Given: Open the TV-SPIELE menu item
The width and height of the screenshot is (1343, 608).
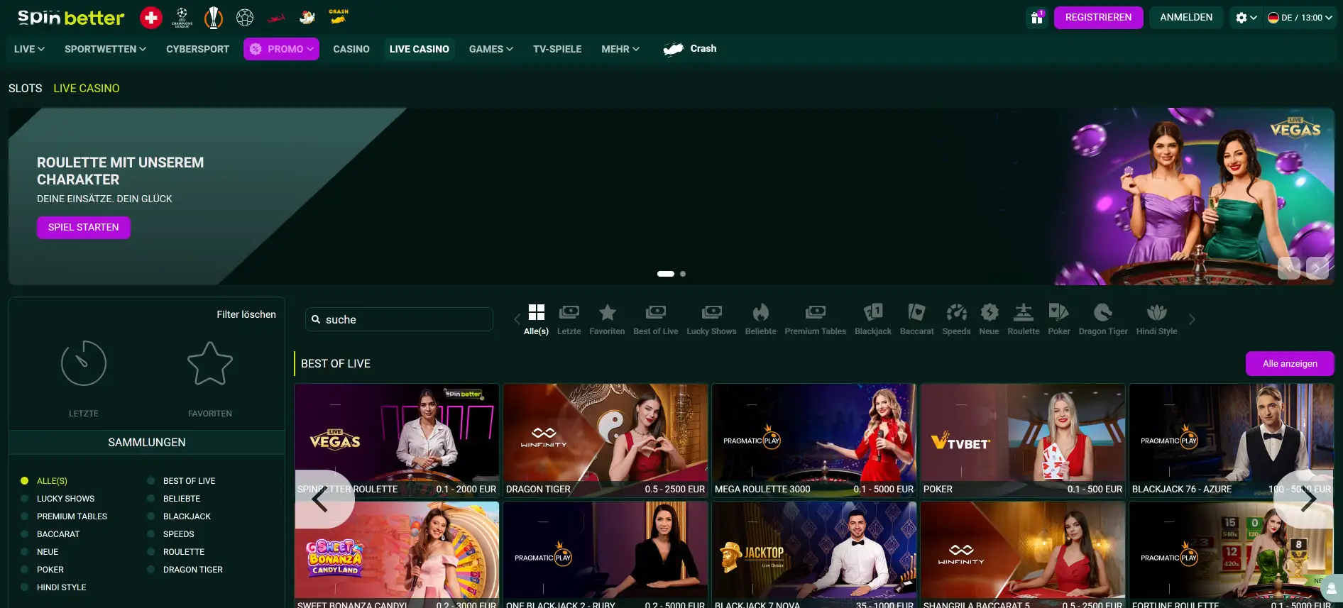Looking at the screenshot, I should [557, 49].
